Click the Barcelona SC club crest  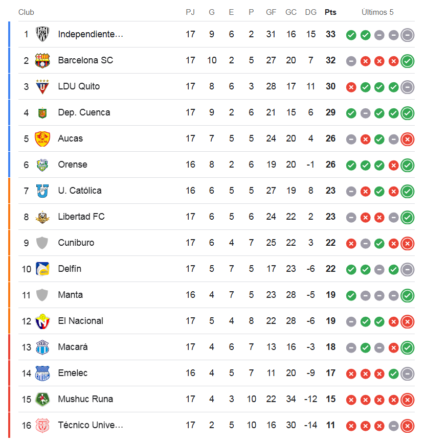(x=42, y=60)
